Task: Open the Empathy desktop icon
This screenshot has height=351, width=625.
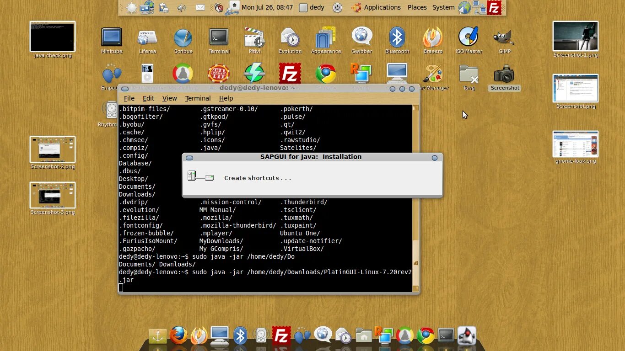Action: coord(112,74)
